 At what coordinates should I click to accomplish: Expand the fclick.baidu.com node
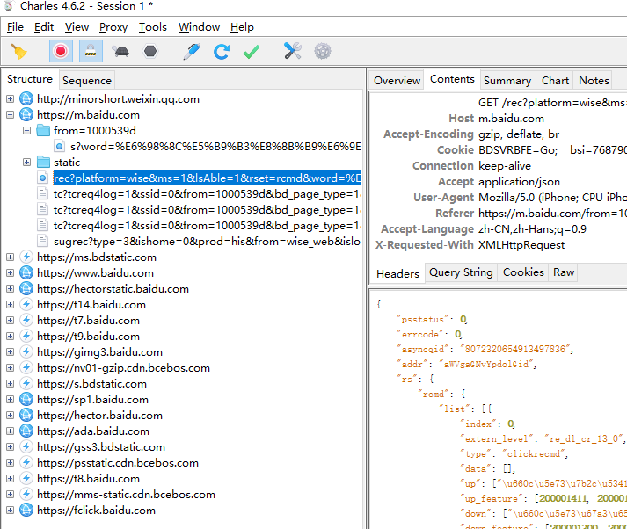(x=11, y=511)
